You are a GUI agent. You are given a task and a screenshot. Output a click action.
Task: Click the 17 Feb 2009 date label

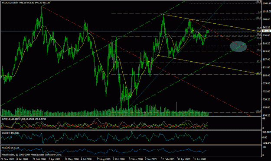click(168, 159)
